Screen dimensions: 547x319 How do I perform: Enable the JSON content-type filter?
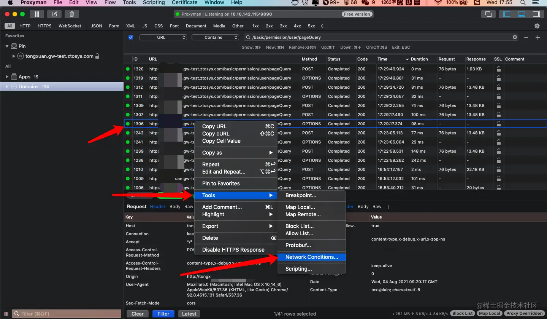(96, 26)
